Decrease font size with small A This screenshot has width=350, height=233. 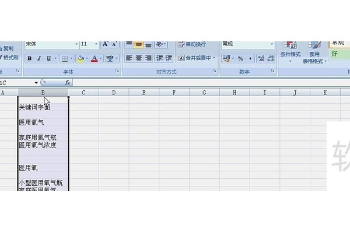114,44
